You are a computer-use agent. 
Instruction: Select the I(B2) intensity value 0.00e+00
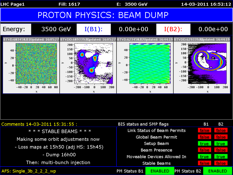pyautogui.click(x=213, y=29)
